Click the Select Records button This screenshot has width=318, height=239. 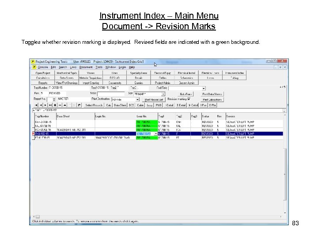pyautogui.click(x=94, y=105)
